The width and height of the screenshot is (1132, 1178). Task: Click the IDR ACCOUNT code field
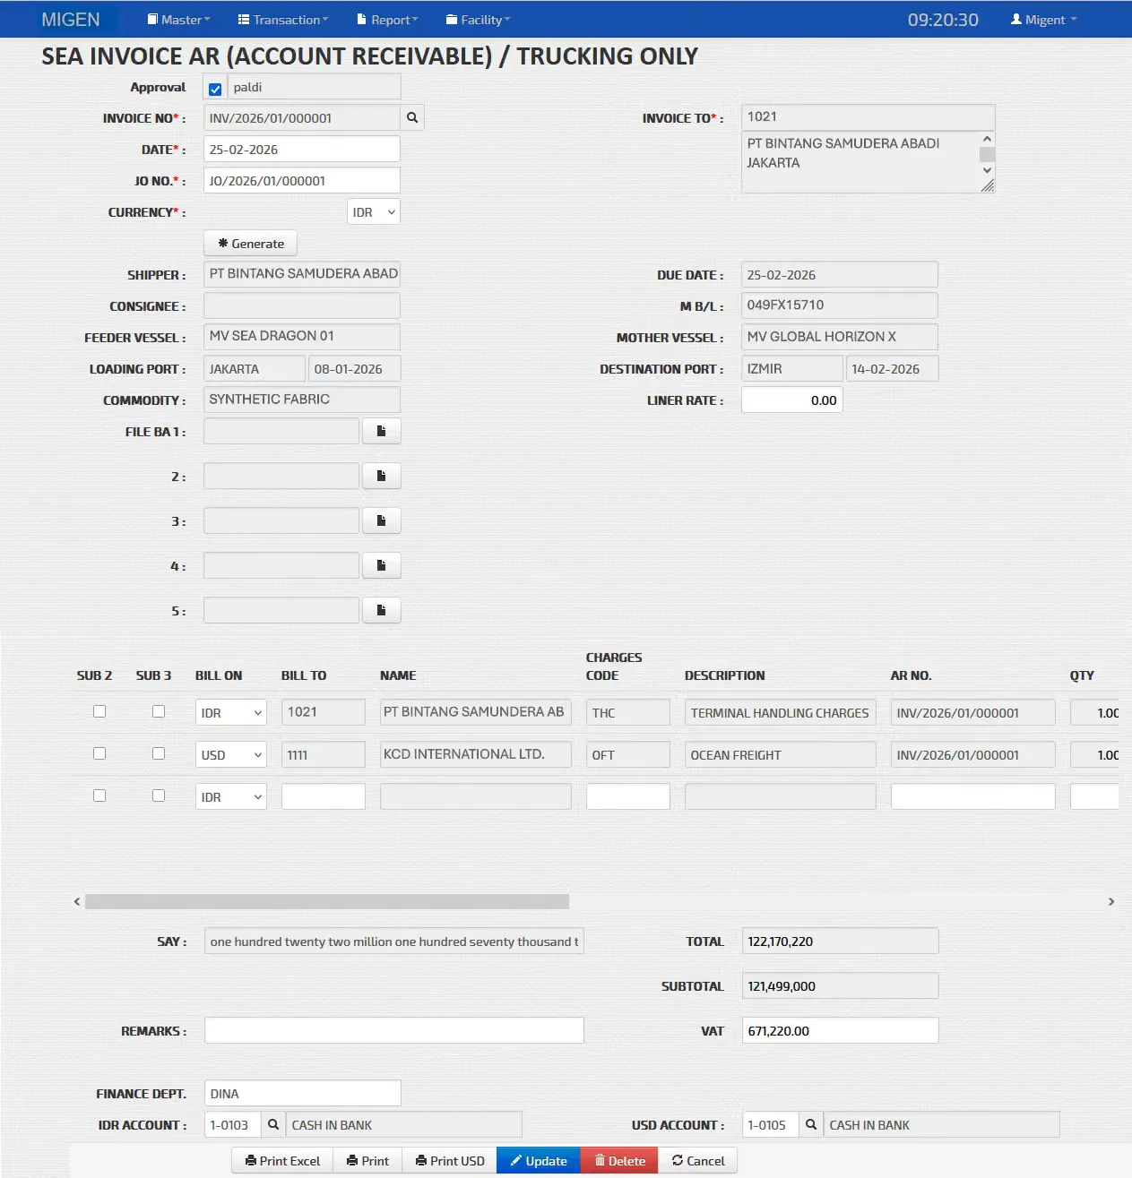[x=233, y=1125]
